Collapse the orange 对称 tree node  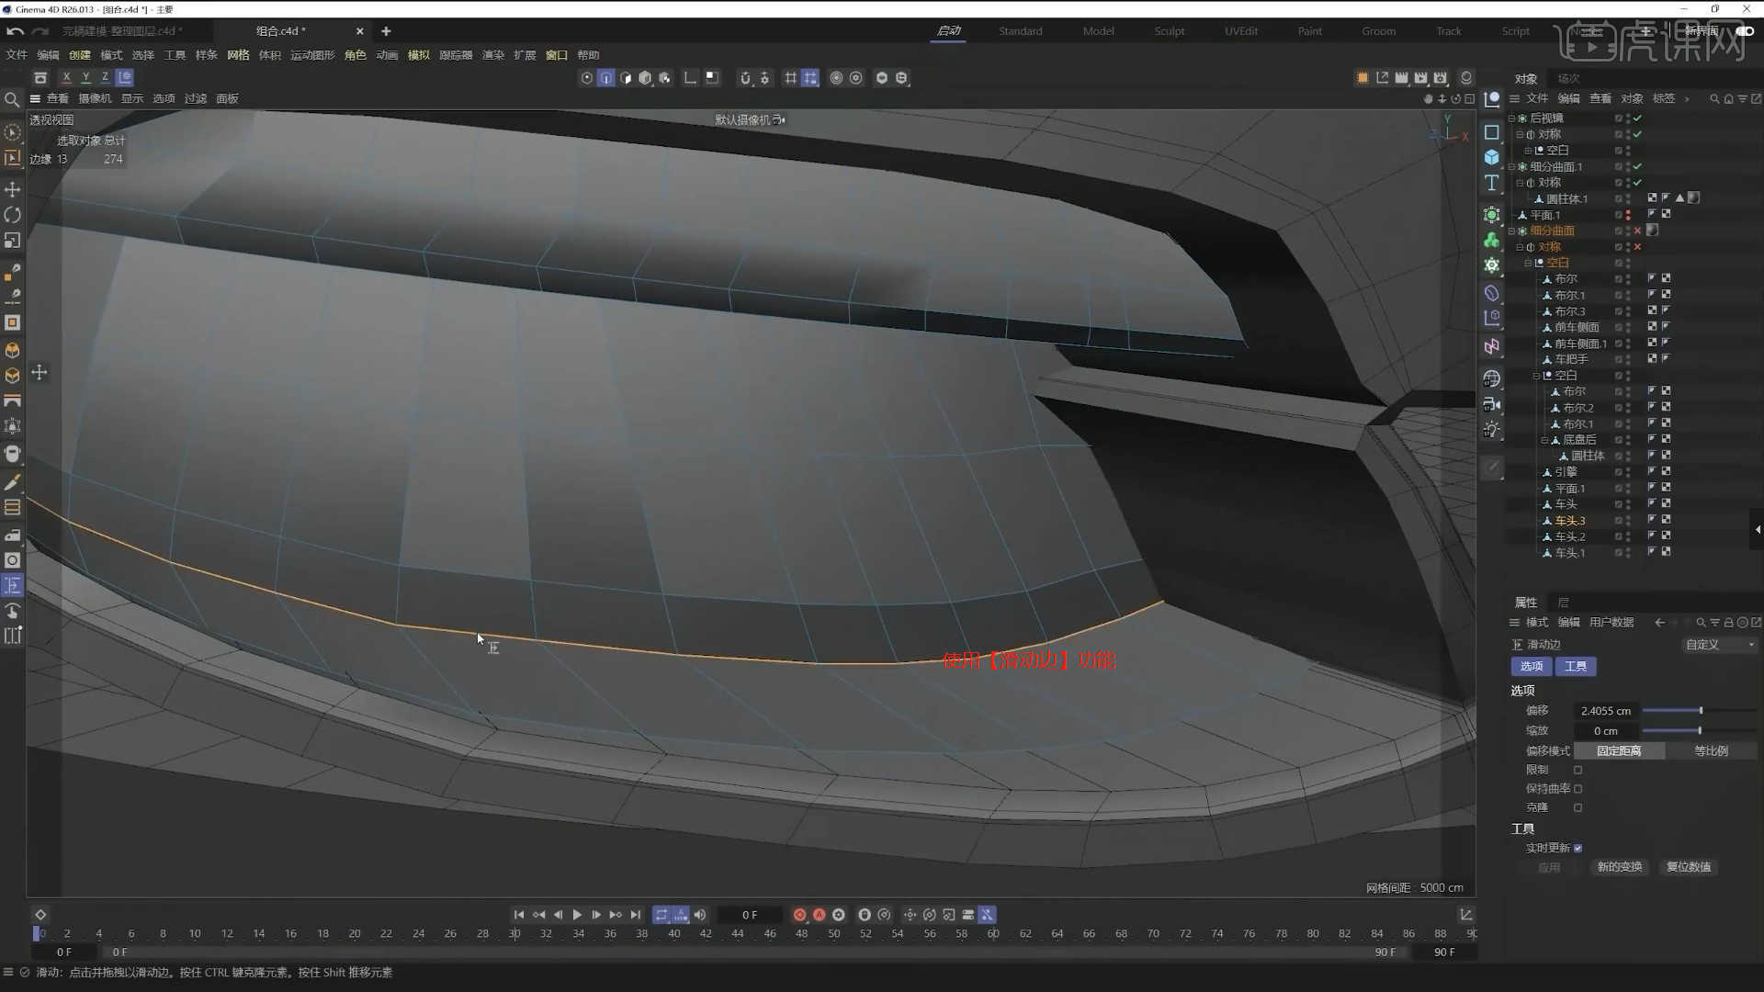[x=1520, y=247]
